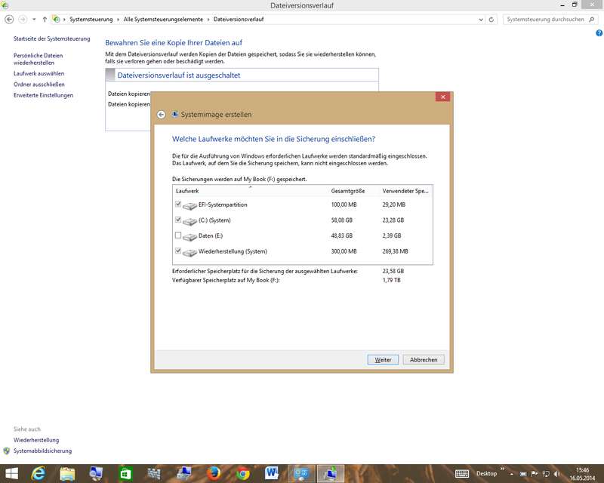The image size is (604, 483).
Task: Switch to the Systemimage backup taskbar icon
Action: point(331,474)
